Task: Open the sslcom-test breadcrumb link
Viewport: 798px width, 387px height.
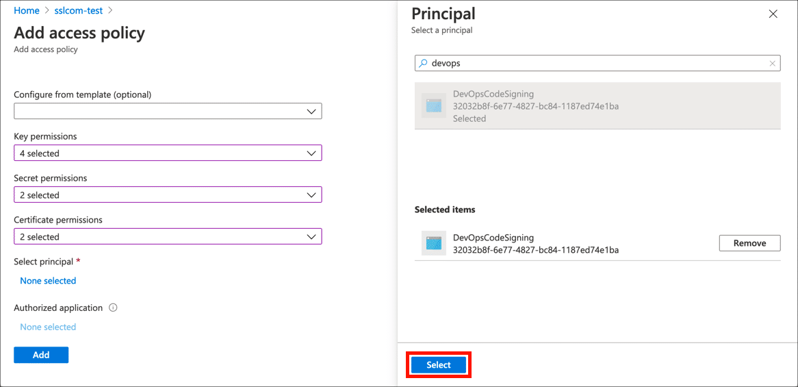Action: tap(78, 10)
